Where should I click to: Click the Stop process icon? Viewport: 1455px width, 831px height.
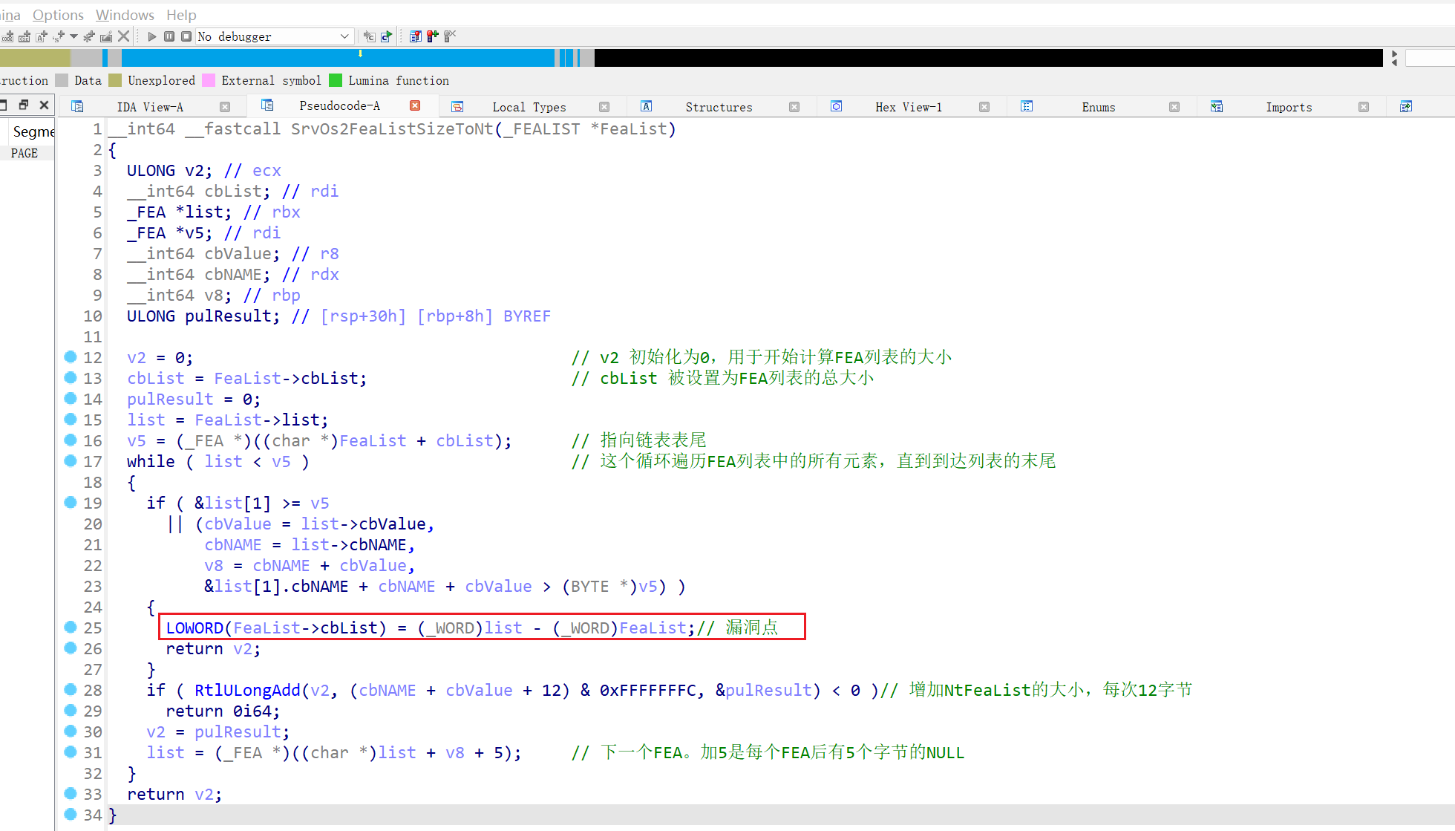(x=186, y=36)
